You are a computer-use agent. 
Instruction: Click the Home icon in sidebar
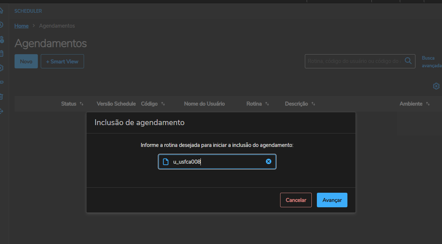(x=1, y=11)
